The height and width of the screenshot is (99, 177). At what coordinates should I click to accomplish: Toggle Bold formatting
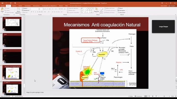coord(32,12)
